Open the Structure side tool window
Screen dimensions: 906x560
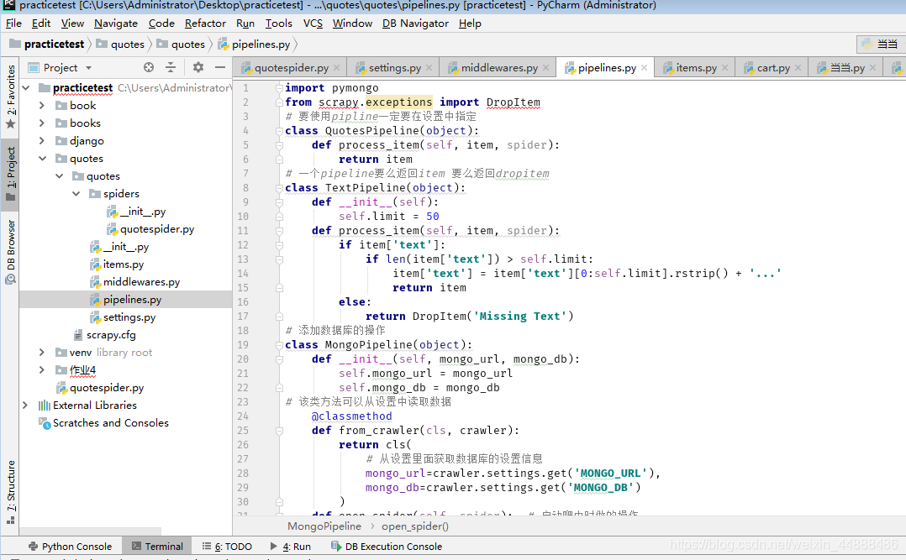click(11, 491)
